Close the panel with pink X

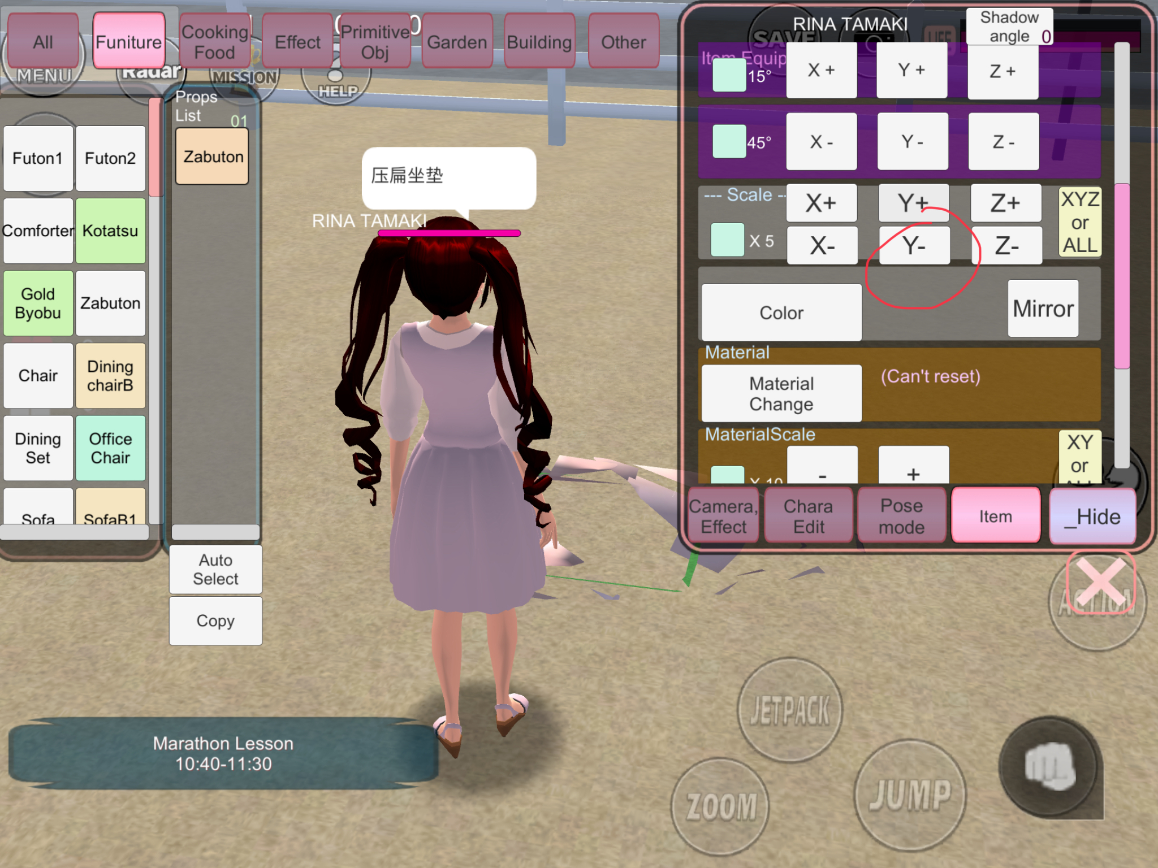tap(1100, 583)
